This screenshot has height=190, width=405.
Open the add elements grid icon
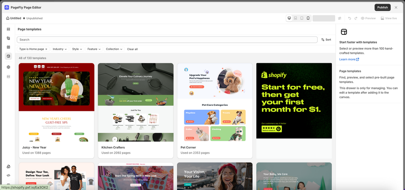[8, 47]
